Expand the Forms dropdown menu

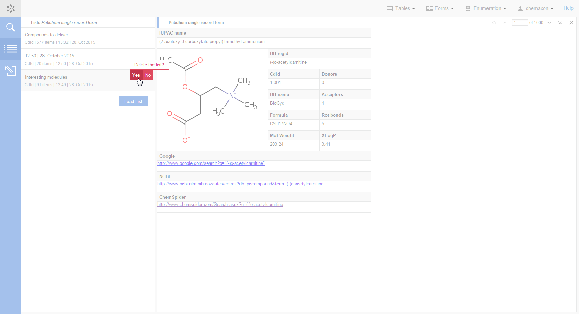click(440, 8)
